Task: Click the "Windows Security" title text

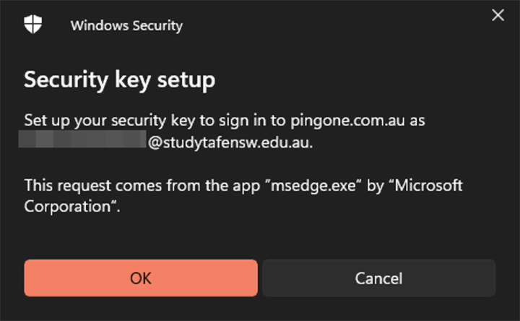Action: pyautogui.click(x=126, y=26)
